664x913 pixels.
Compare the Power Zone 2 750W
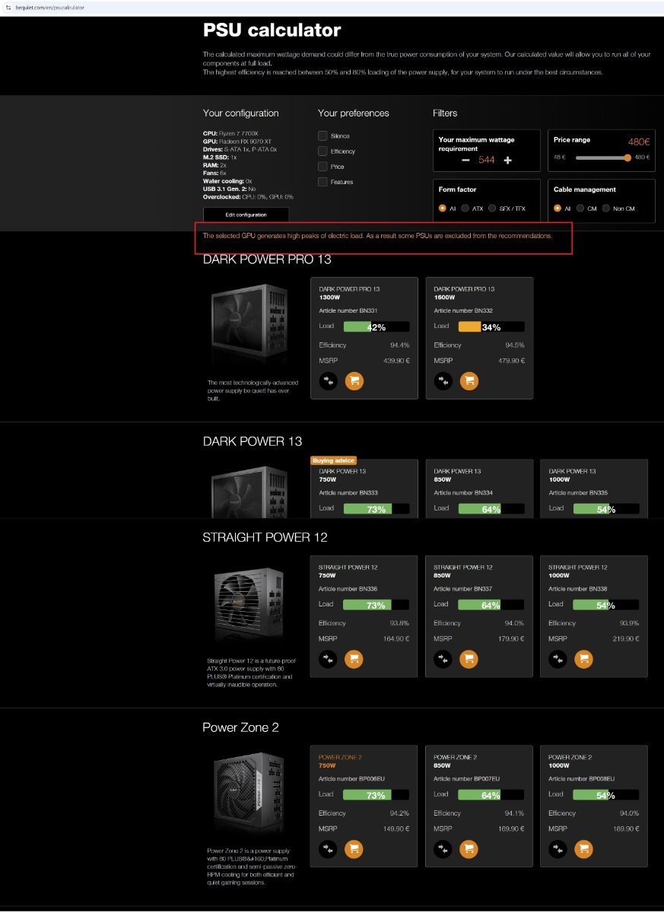click(x=328, y=849)
